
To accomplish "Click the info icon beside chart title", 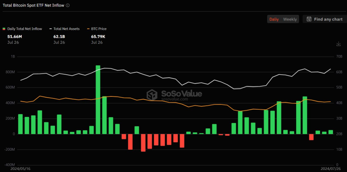I will [68, 5].
